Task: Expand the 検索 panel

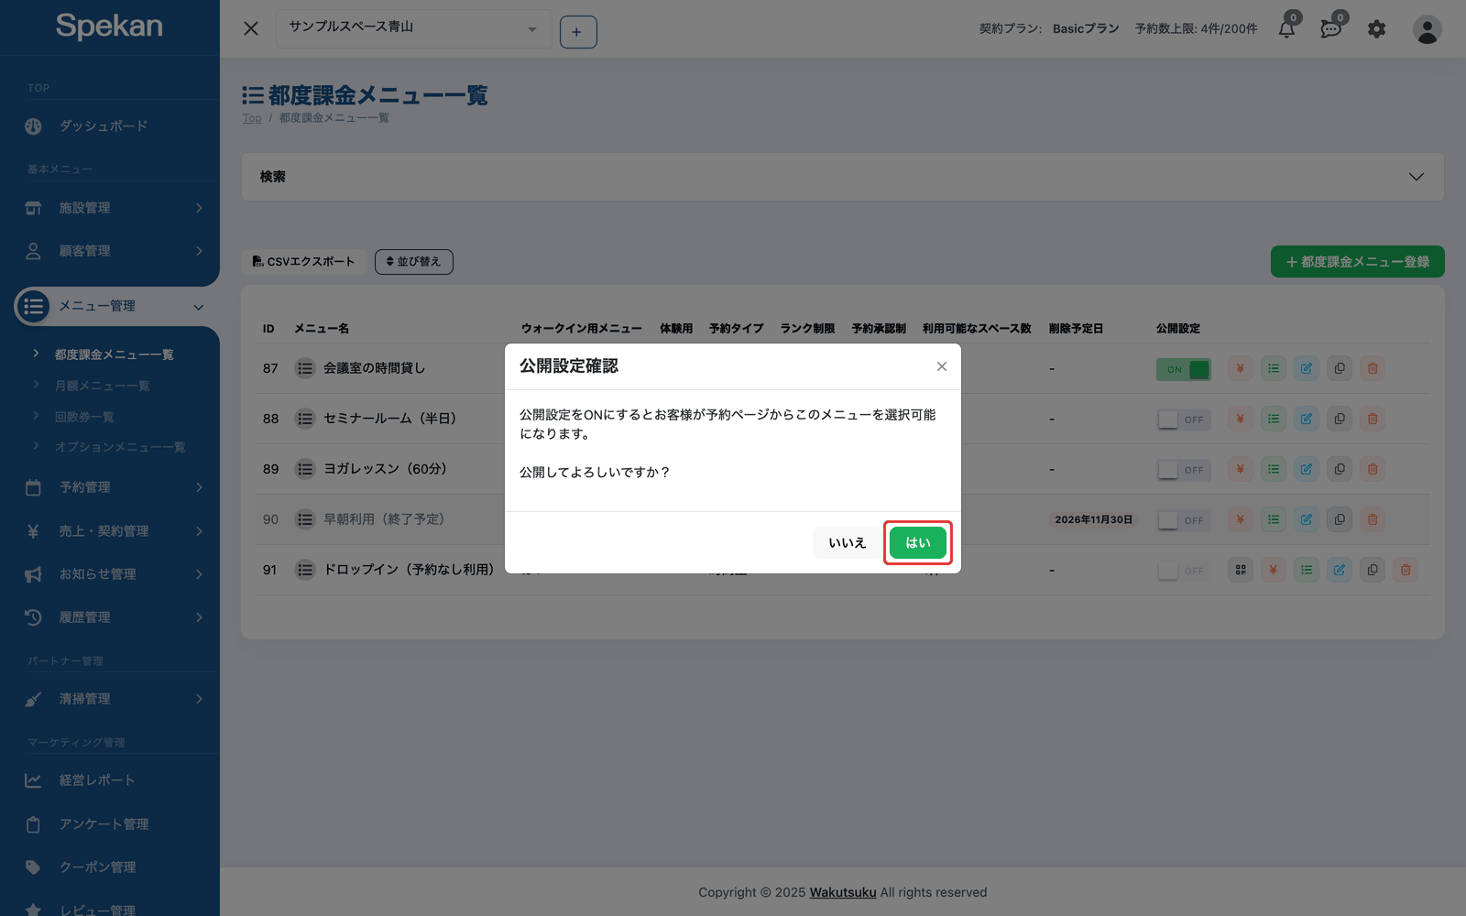Action: (843, 177)
